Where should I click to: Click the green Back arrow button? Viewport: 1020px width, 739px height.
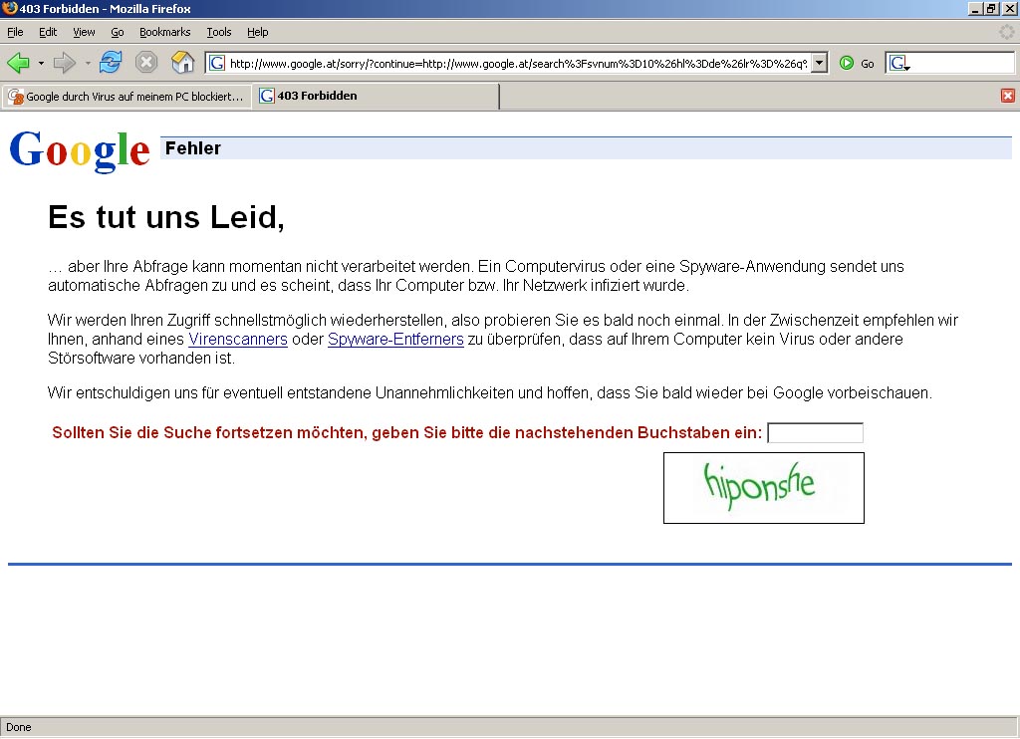18,63
